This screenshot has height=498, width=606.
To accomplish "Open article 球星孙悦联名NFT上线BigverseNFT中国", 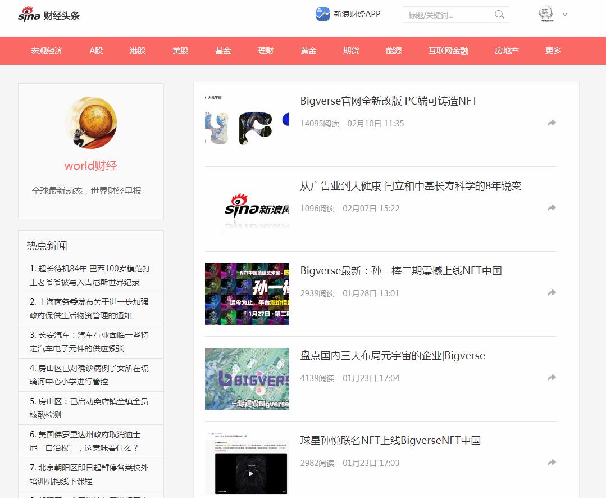I will pos(390,441).
